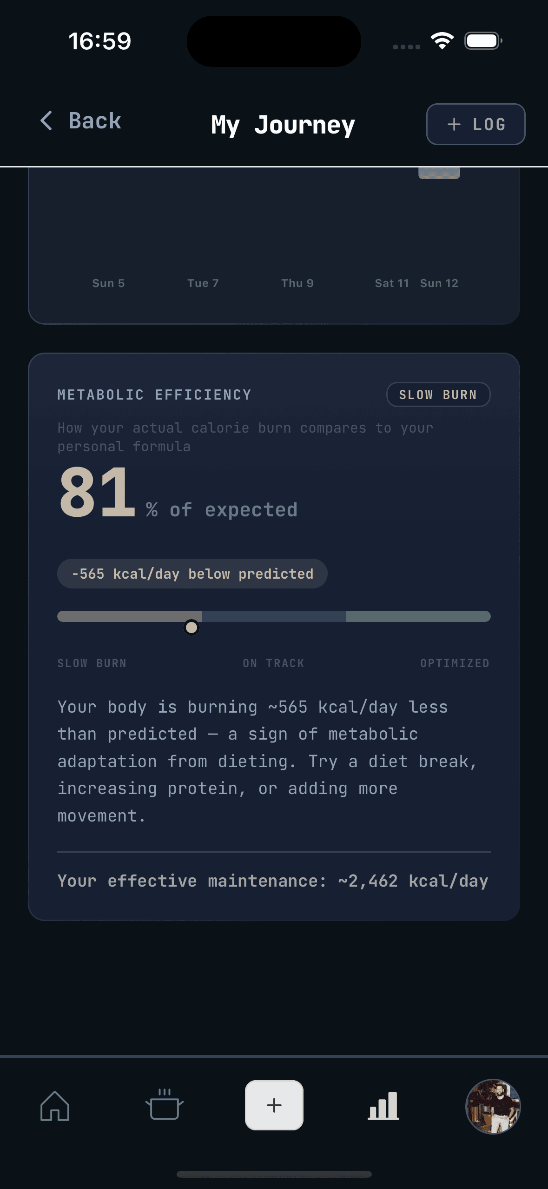The height and width of the screenshot is (1189, 548).
Task: Select the Sun 12 chart bar
Action: [x=439, y=173]
